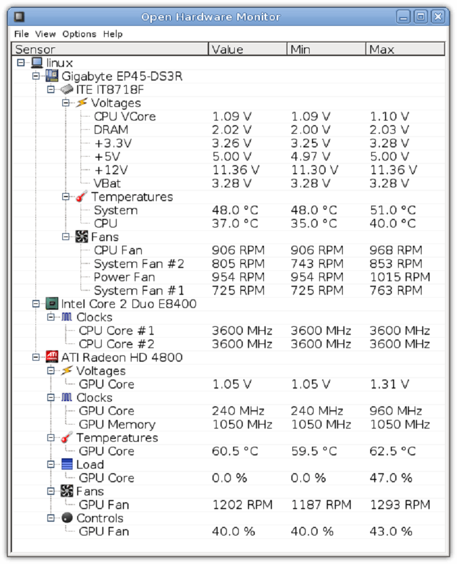This screenshot has width=457, height=564.
Task: Select the Power Fan row
Action: click(228, 277)
